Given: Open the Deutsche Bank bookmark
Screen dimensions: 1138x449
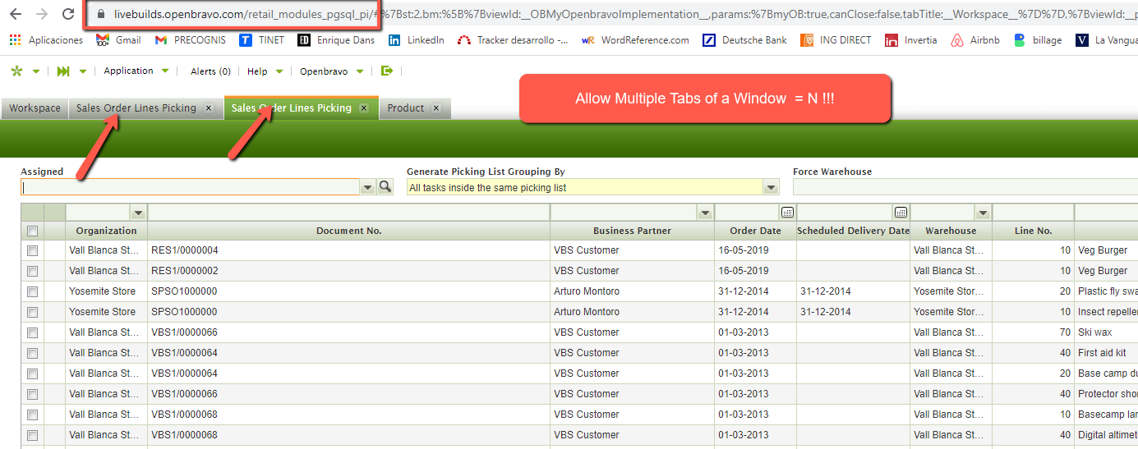Looking at the screenshot, I should (745, 39).
